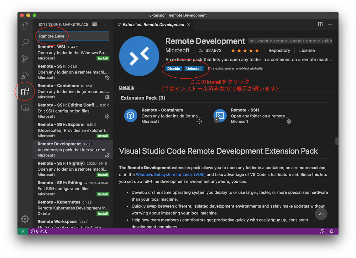Click the remote window indicator in status bar
Screen dimensions: 356x258
[23, 231]
